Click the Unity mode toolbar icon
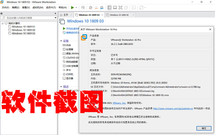Viewport: 215px width, 135px height. click(x=126, y=8)
